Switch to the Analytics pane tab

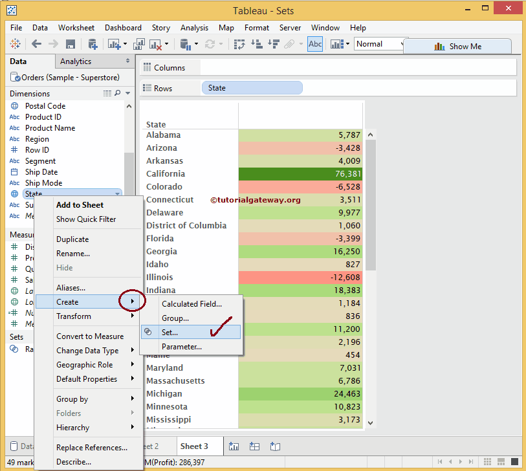[x=76, y=61]
